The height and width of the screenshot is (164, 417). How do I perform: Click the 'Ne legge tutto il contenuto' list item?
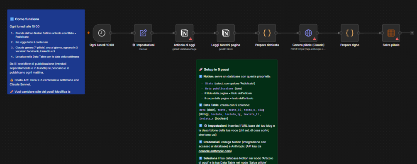pyautogui.click(x=32, y=42)
